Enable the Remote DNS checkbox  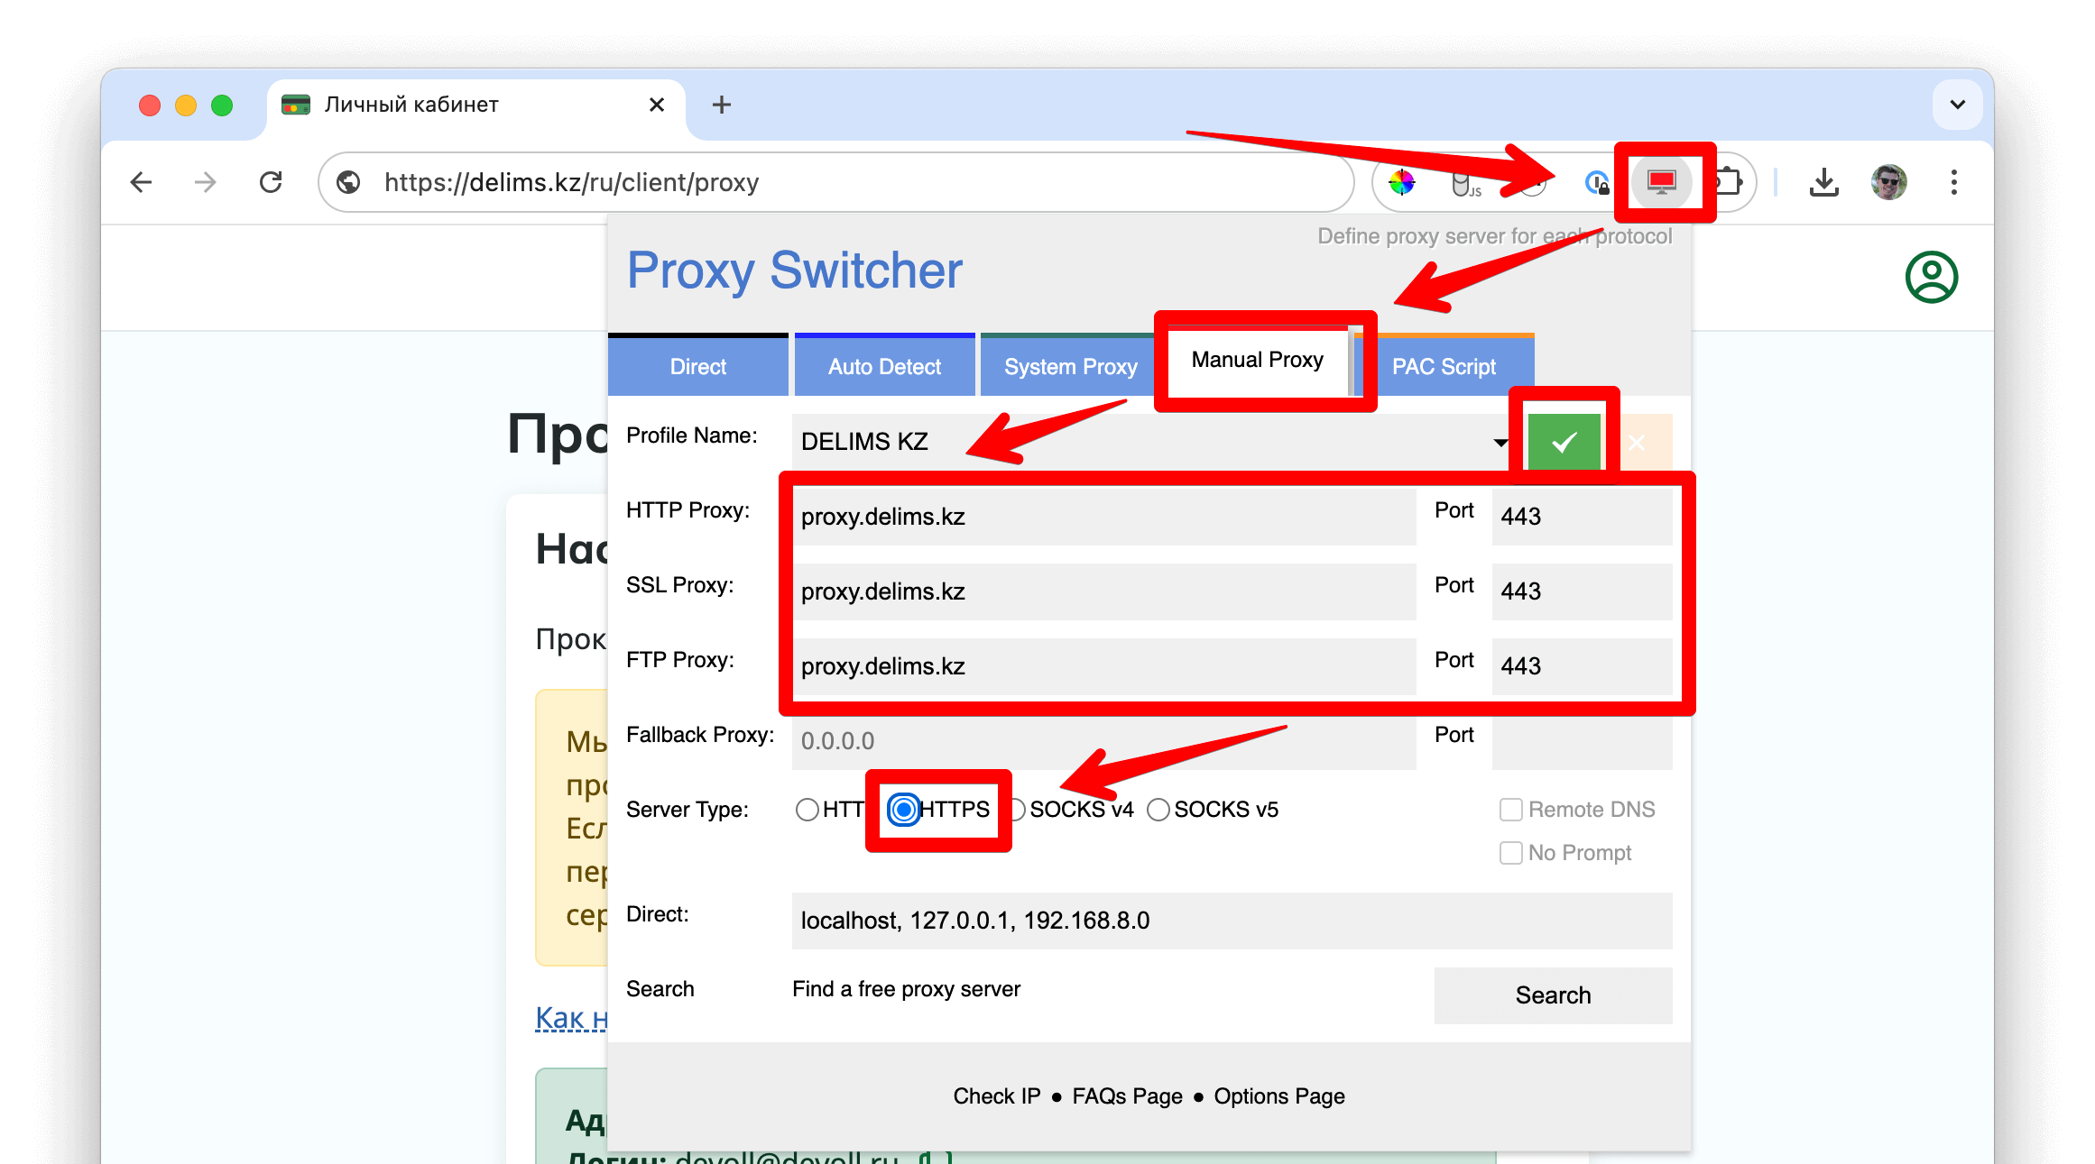(x=1510, y=810)
